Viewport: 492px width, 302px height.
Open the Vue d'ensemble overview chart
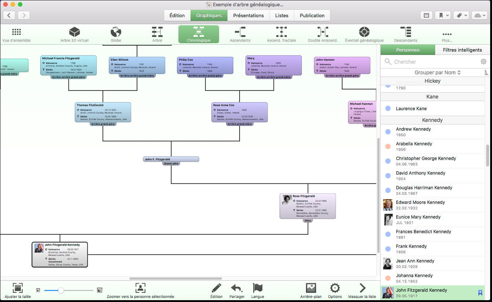coord(16,35)
